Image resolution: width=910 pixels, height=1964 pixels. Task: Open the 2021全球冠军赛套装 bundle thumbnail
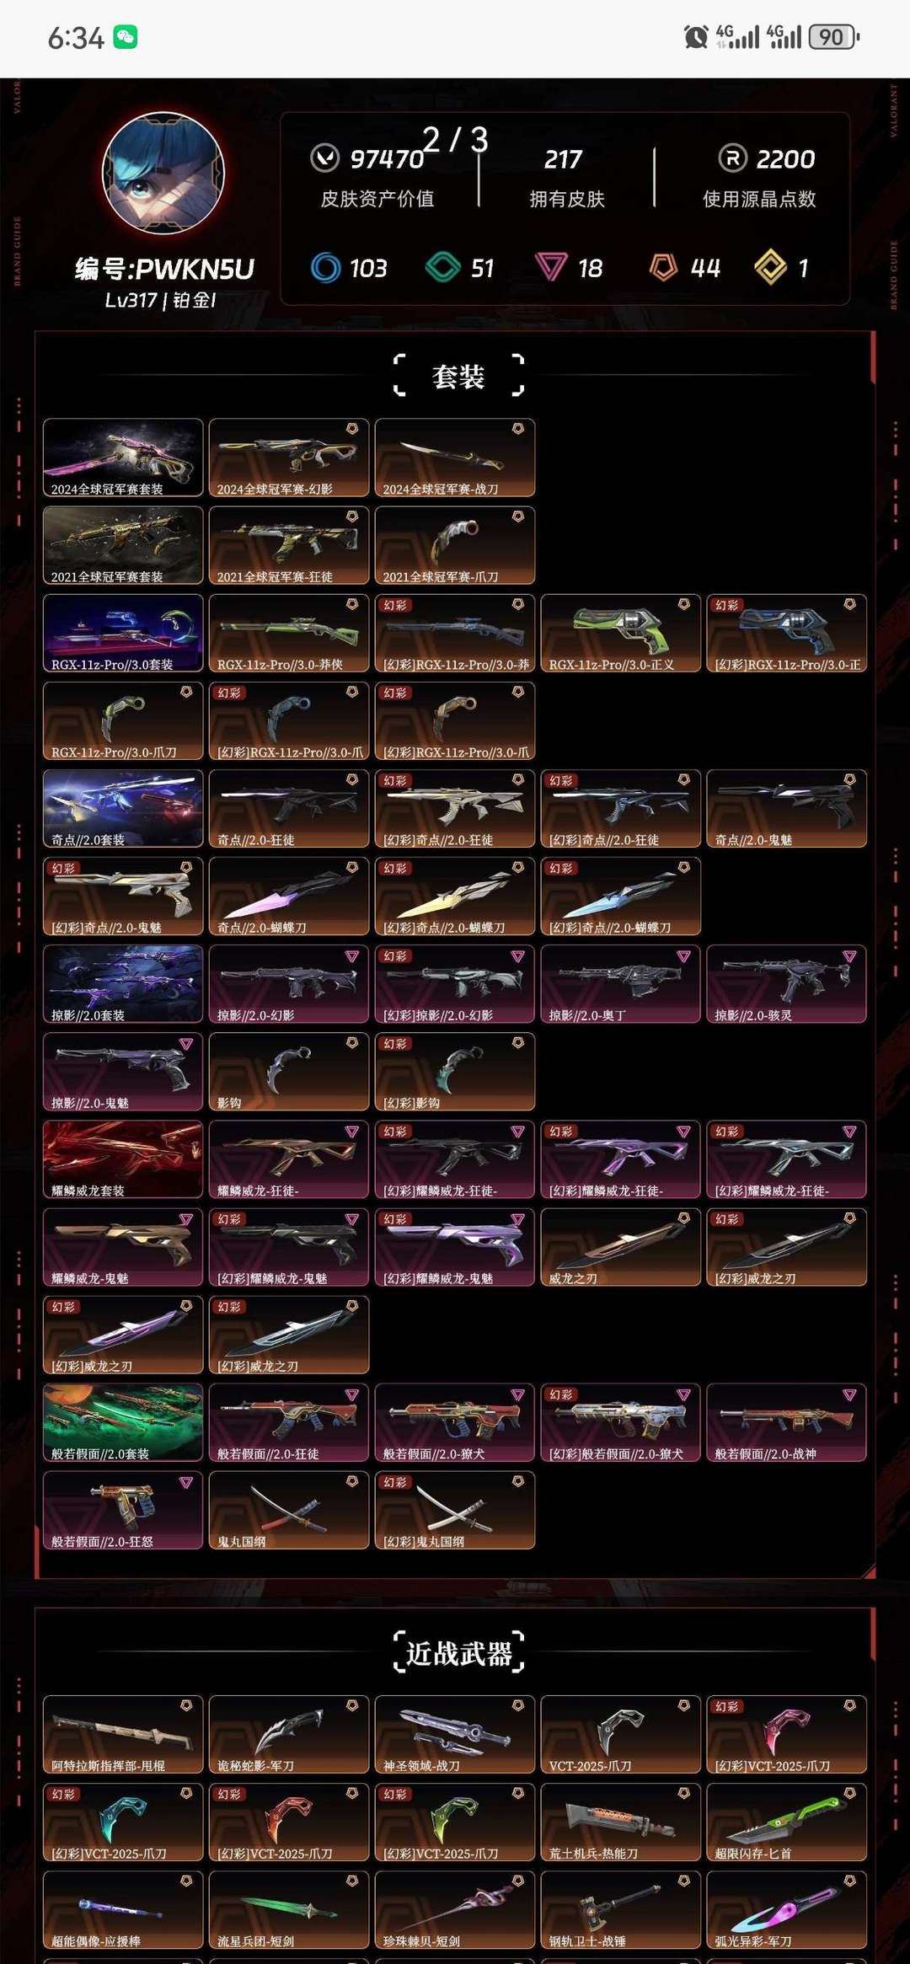pos(123,545)
